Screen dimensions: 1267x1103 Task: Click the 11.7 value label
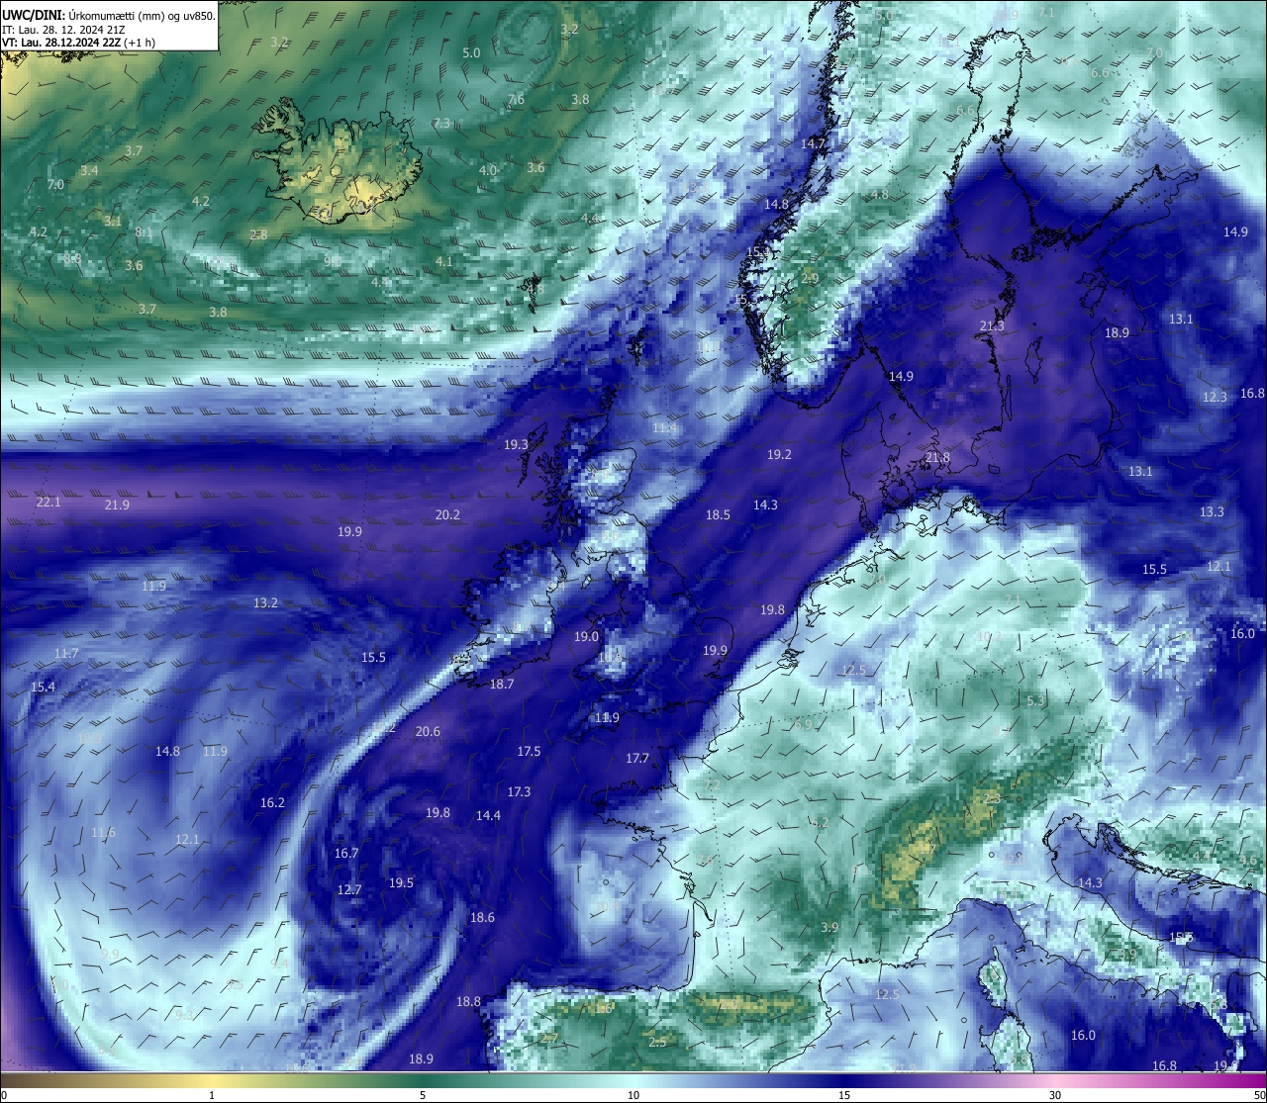(66, 654)
